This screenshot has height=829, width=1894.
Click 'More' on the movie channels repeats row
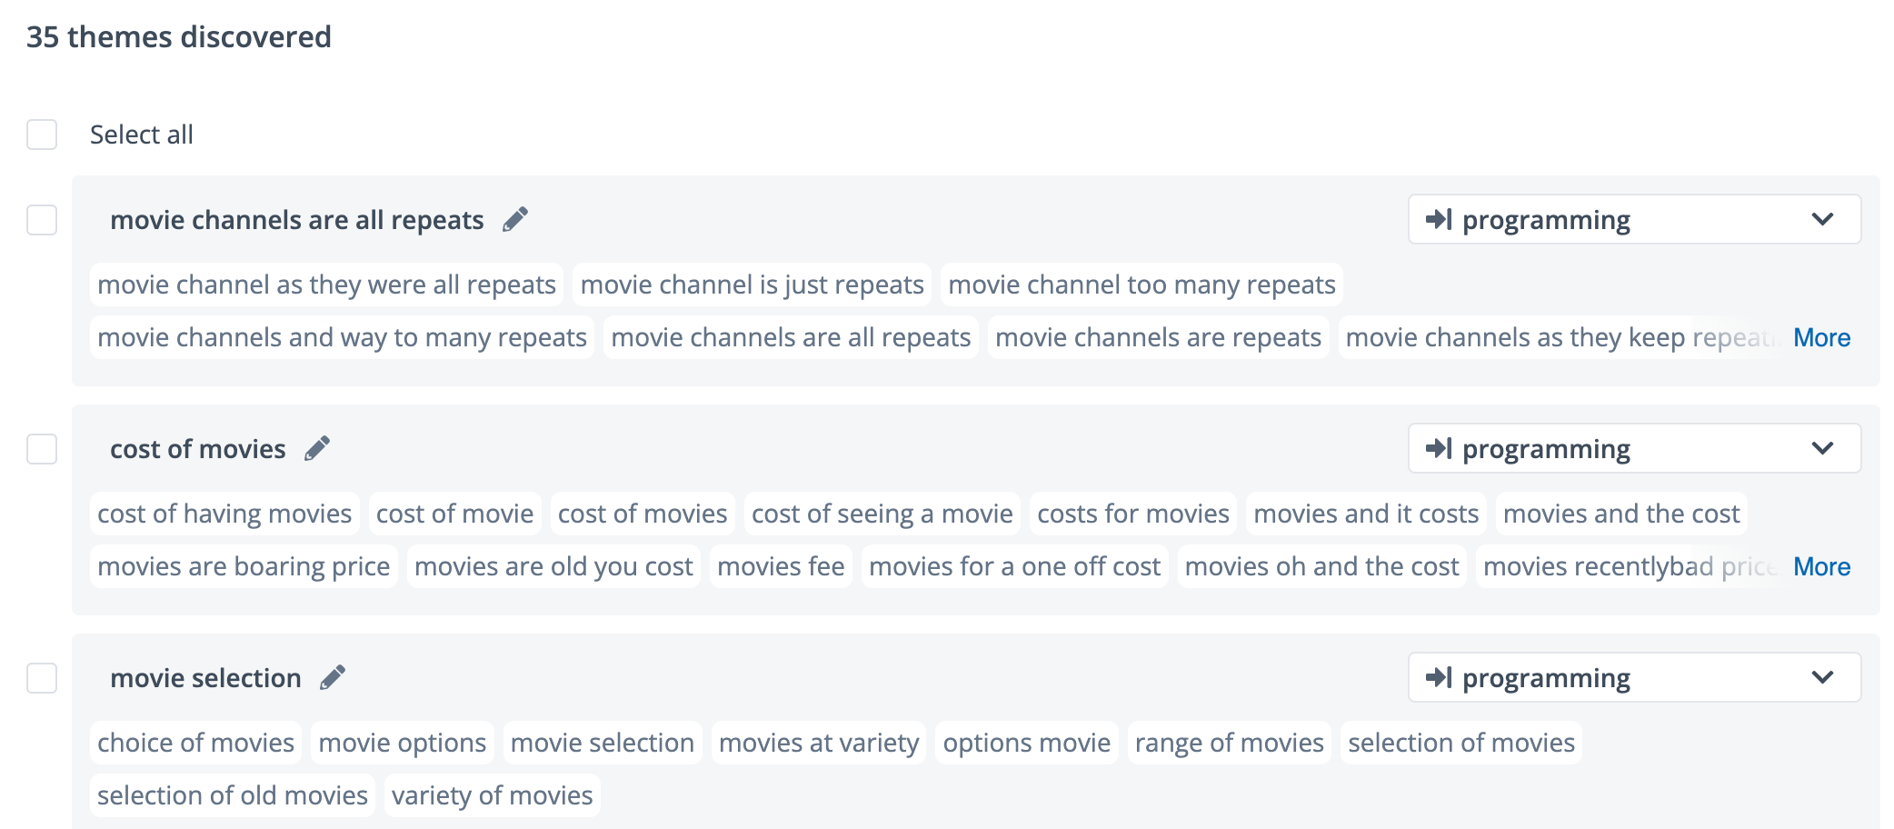tap(1821, 336)
